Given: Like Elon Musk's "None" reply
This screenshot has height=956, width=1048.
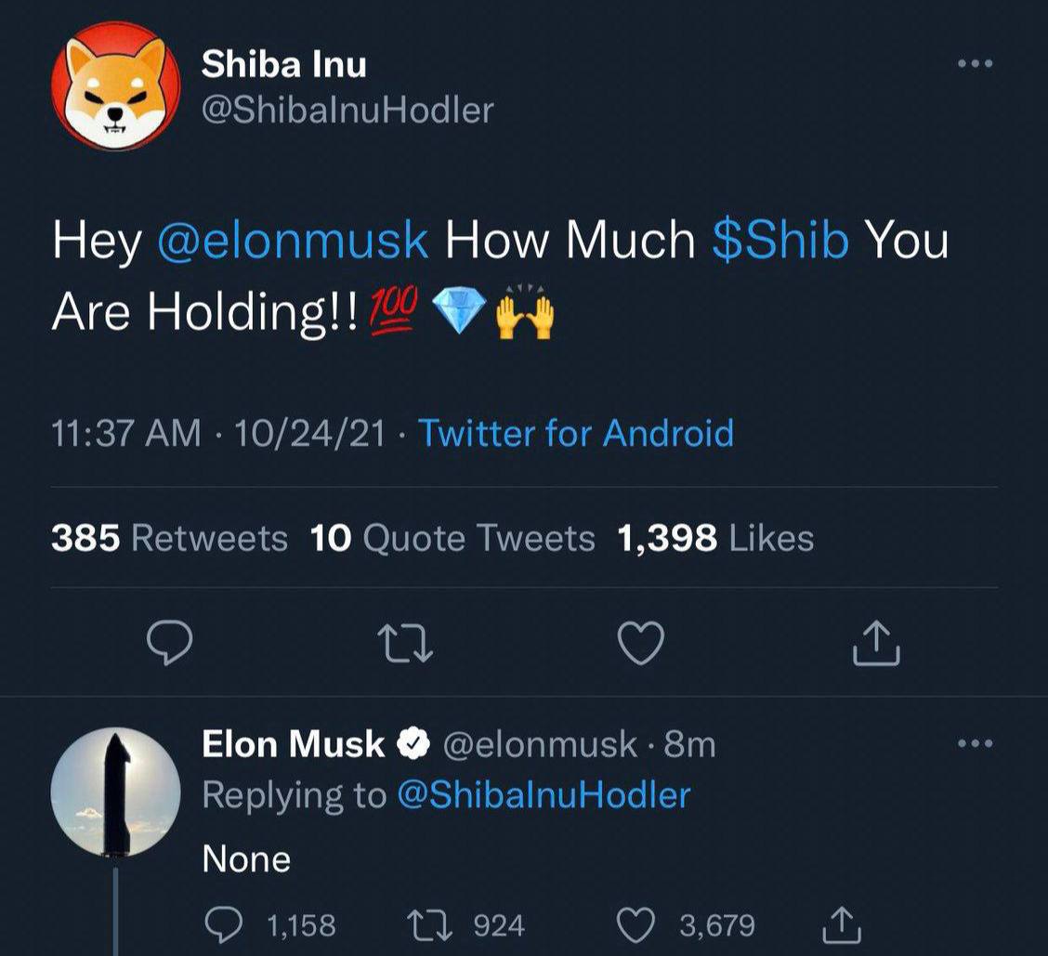Looking at the screenshot, I should (638, 925).
